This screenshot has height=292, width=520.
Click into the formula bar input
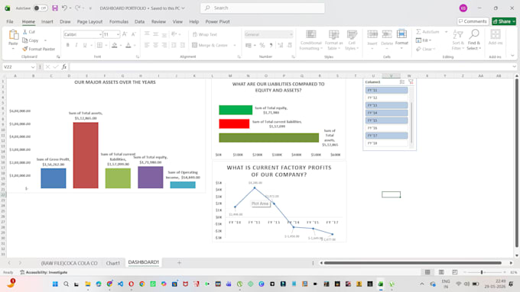(x=290, y=67)
